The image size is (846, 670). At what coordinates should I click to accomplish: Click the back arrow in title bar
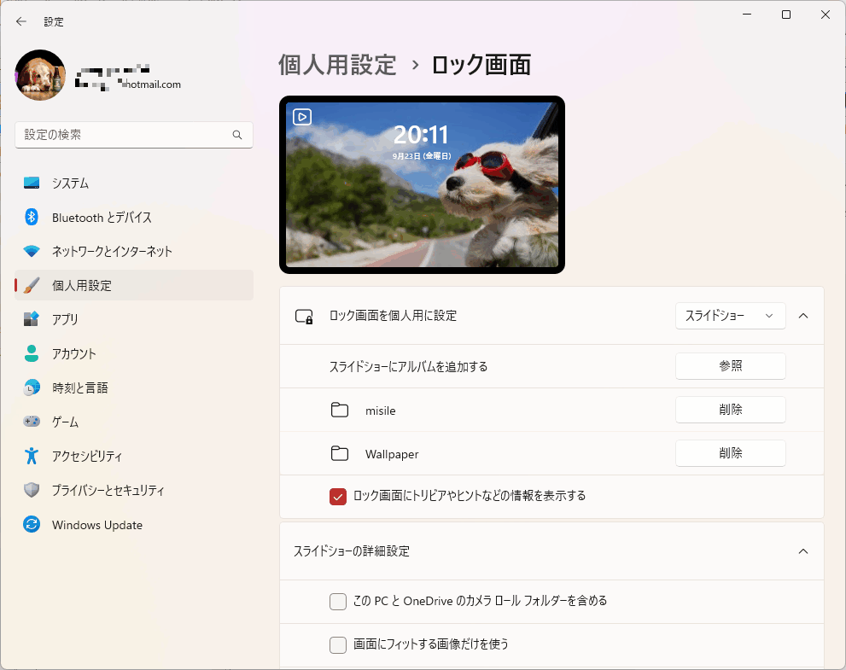(x=21, y=21)
